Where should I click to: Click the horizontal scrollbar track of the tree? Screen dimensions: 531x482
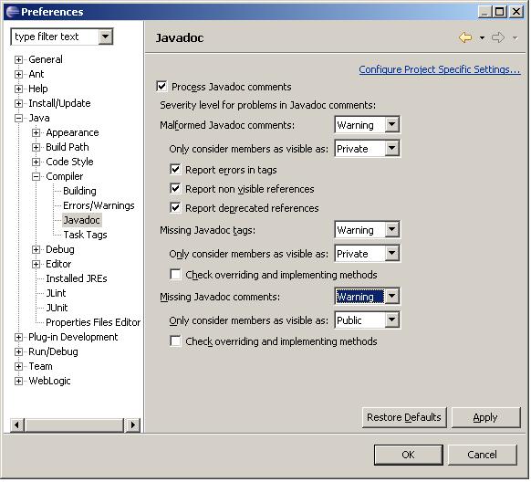[75, 424]
